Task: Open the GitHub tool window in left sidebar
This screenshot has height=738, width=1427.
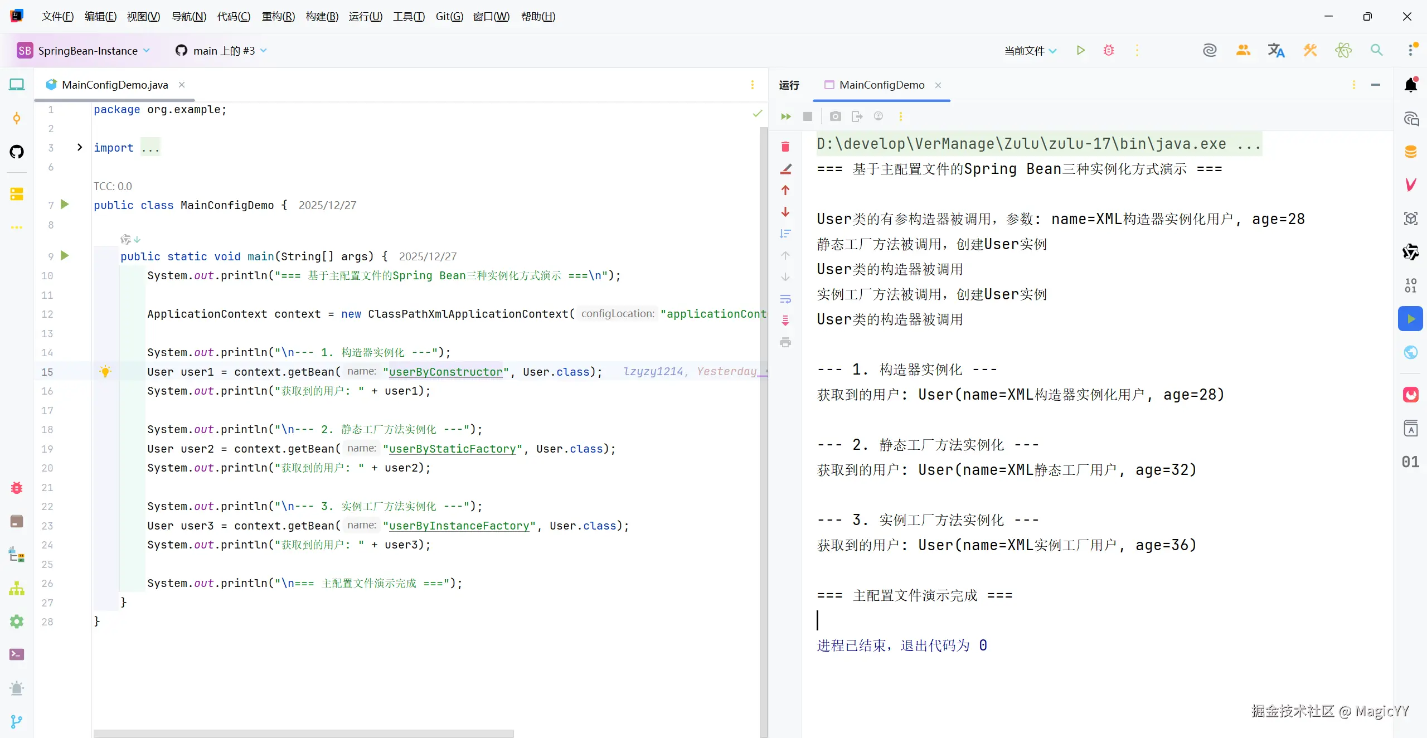Action: click(x=17, y=152)
